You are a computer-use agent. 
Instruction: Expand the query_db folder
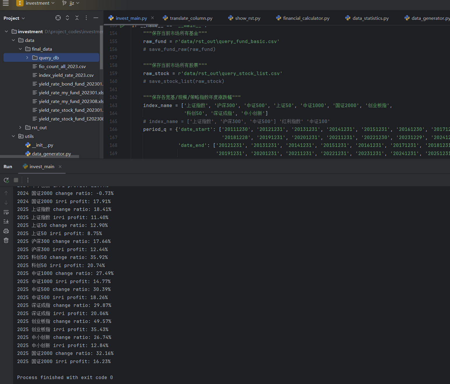(x=27, y=58)
